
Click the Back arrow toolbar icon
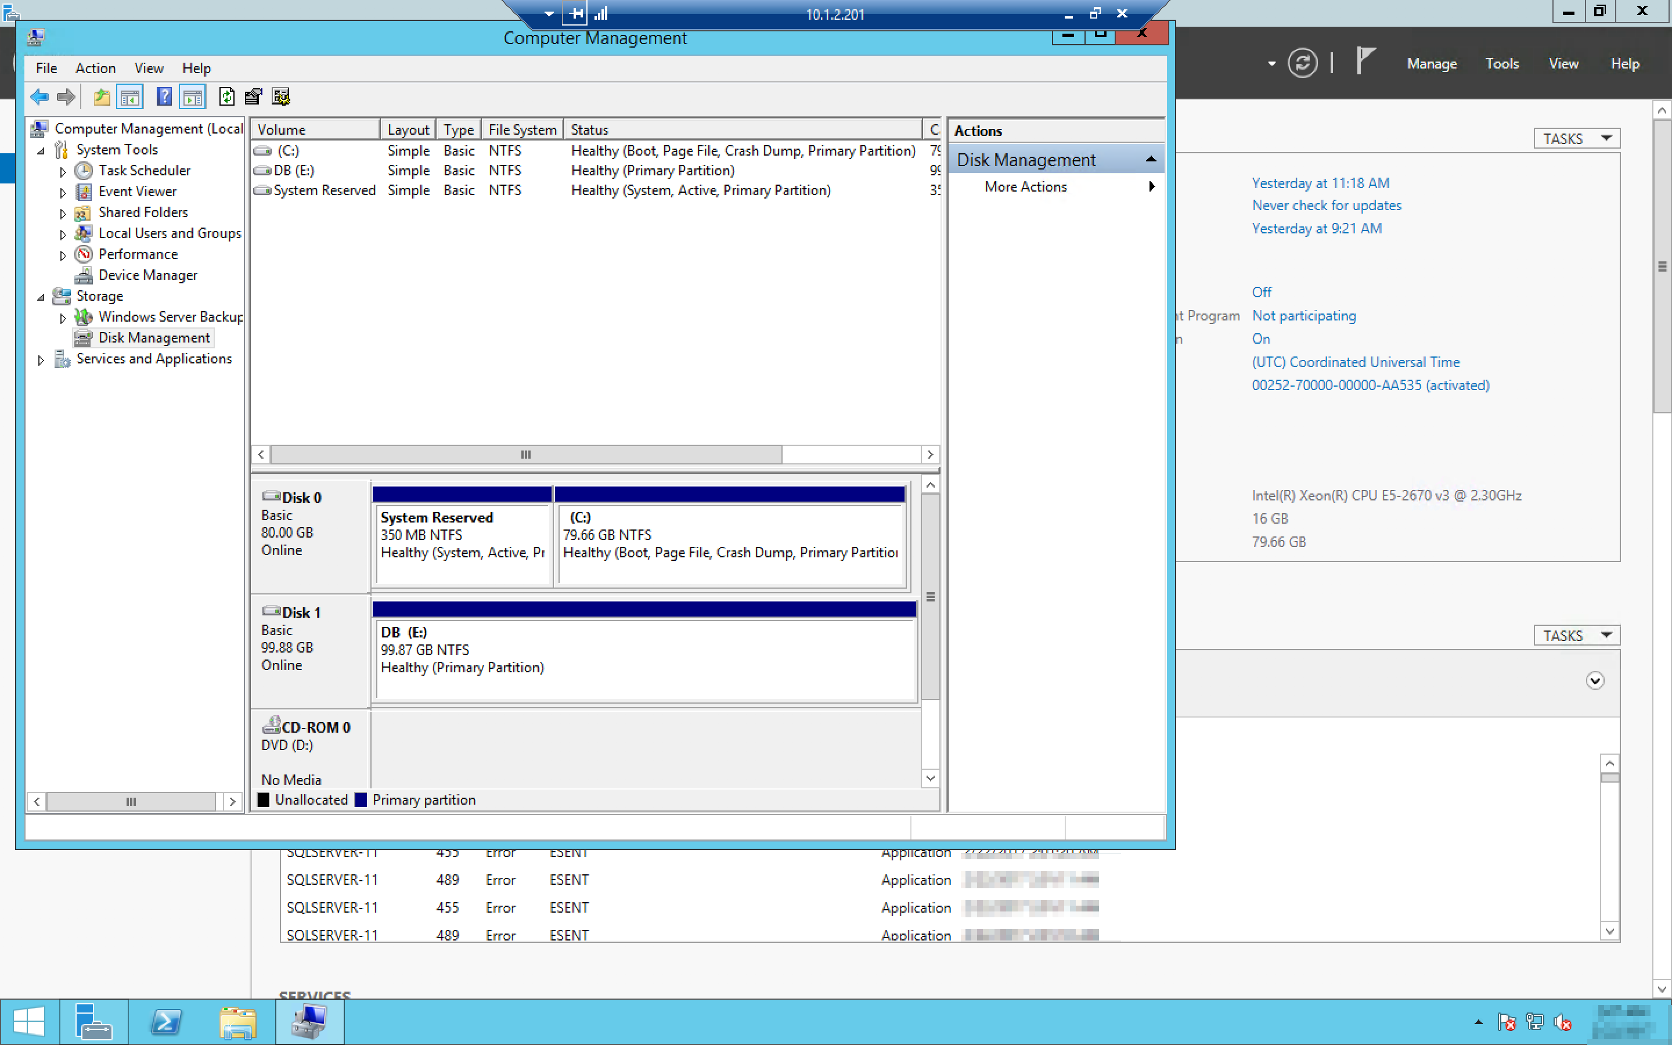tap(39, 97)
